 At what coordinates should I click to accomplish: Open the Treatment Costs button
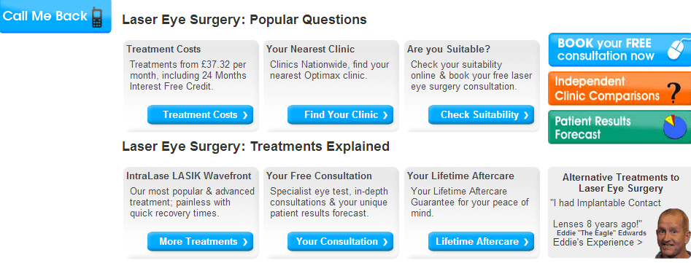point(200,115)
